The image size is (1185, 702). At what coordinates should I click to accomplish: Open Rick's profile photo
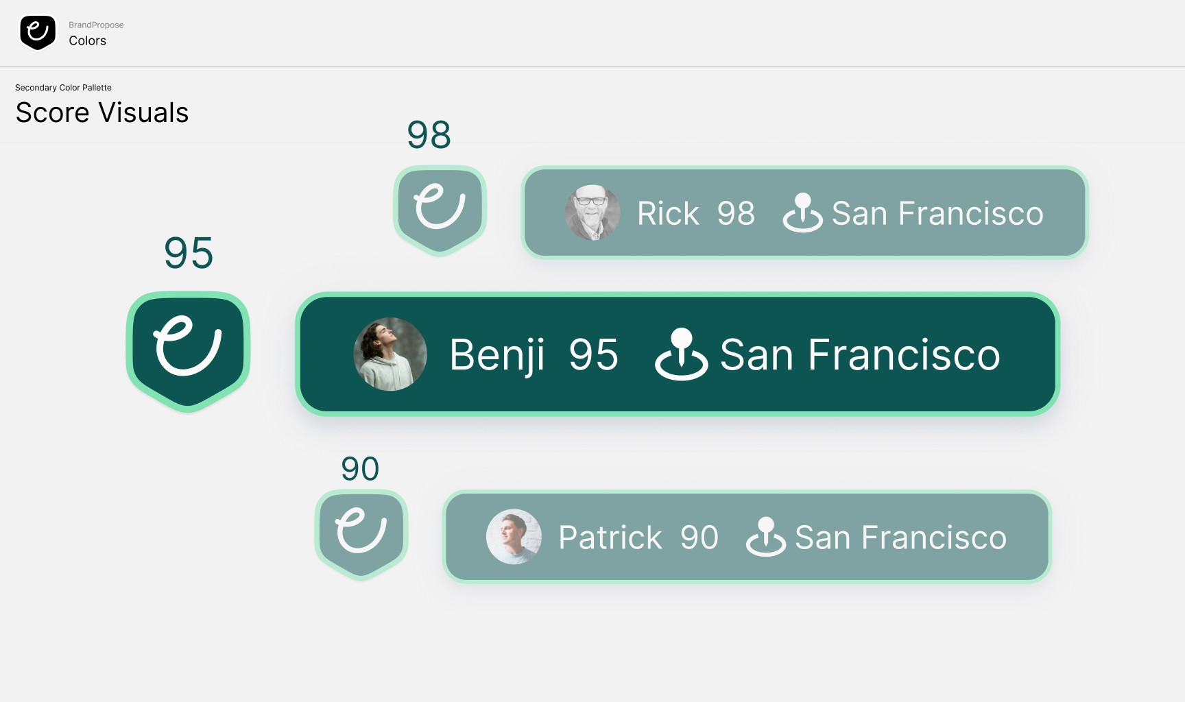pyautogui.click(x=592, y=213)
